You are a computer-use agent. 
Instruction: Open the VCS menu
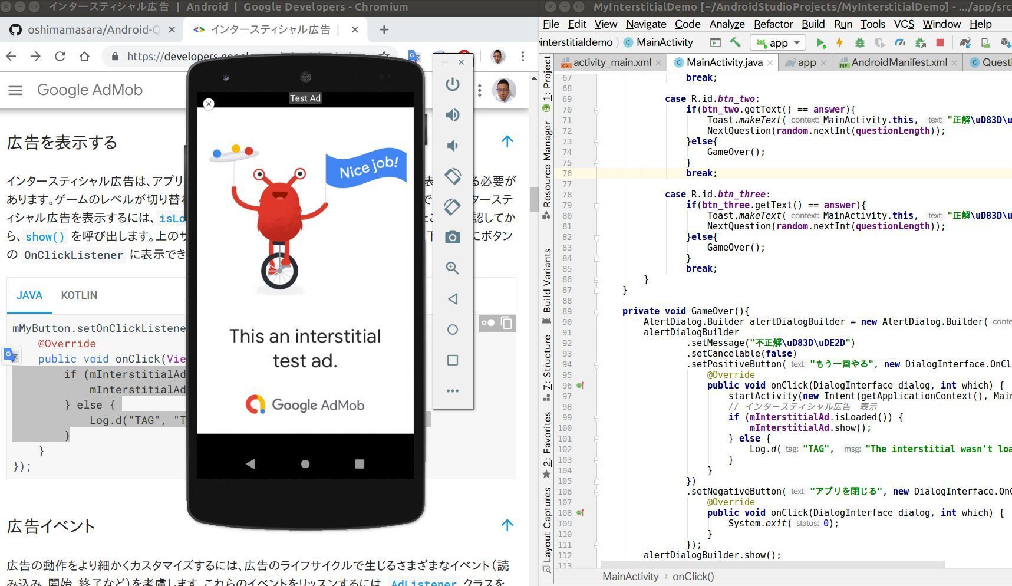click(x=904, y=24)
